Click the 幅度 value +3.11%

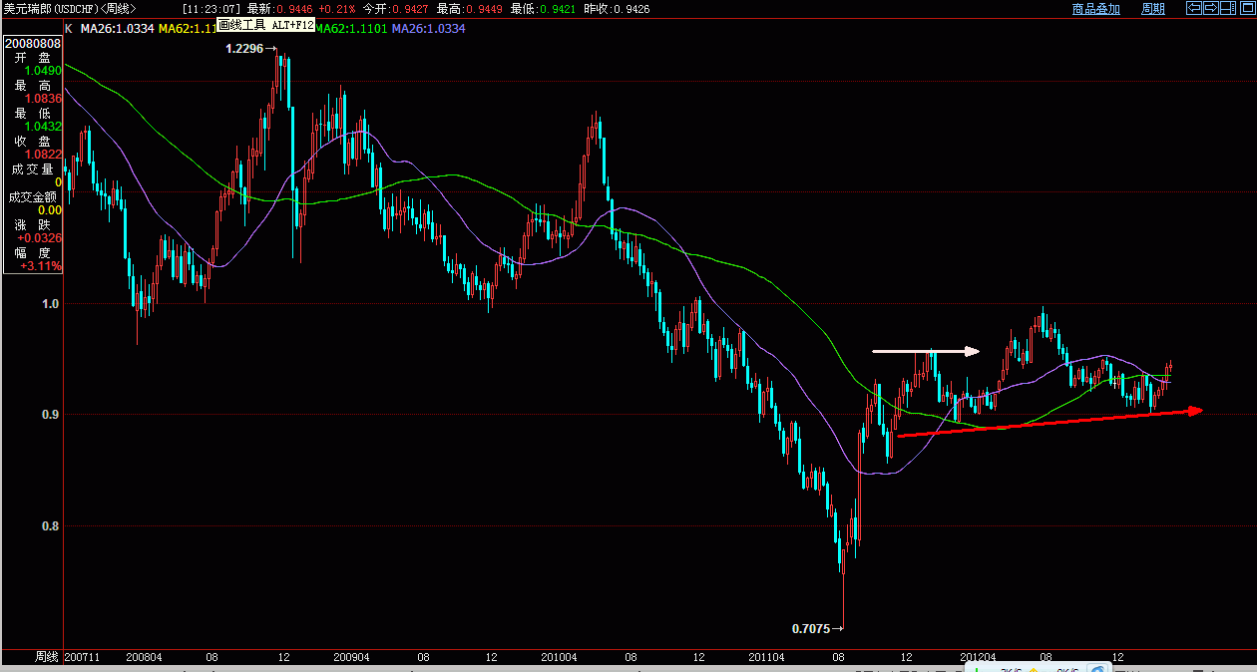42,266
